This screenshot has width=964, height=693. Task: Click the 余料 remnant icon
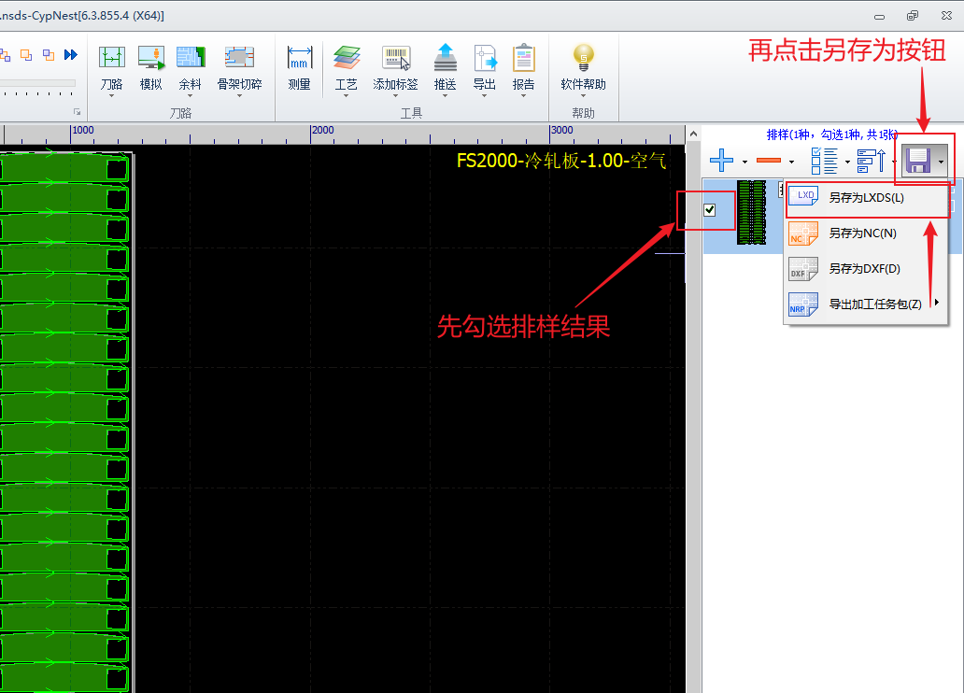point(190,57)
